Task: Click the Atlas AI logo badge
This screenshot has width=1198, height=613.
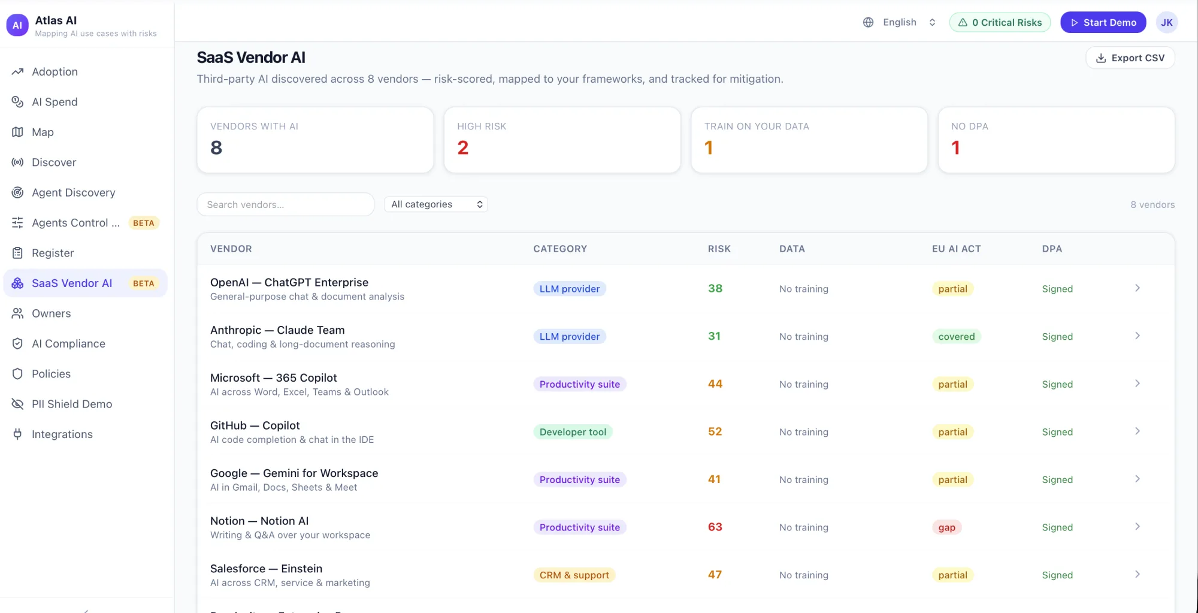Action: [x=17, y=25]
